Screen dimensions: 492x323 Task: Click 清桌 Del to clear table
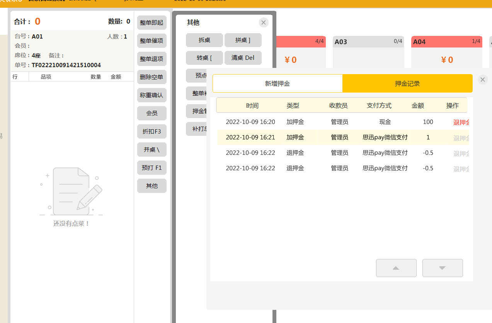point(243,58)
